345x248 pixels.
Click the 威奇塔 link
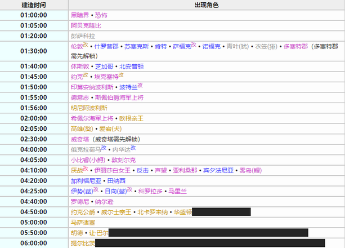79,139
